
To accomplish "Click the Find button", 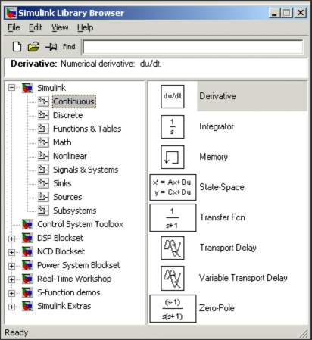I will pyautogui.click(x=69, y=47).
